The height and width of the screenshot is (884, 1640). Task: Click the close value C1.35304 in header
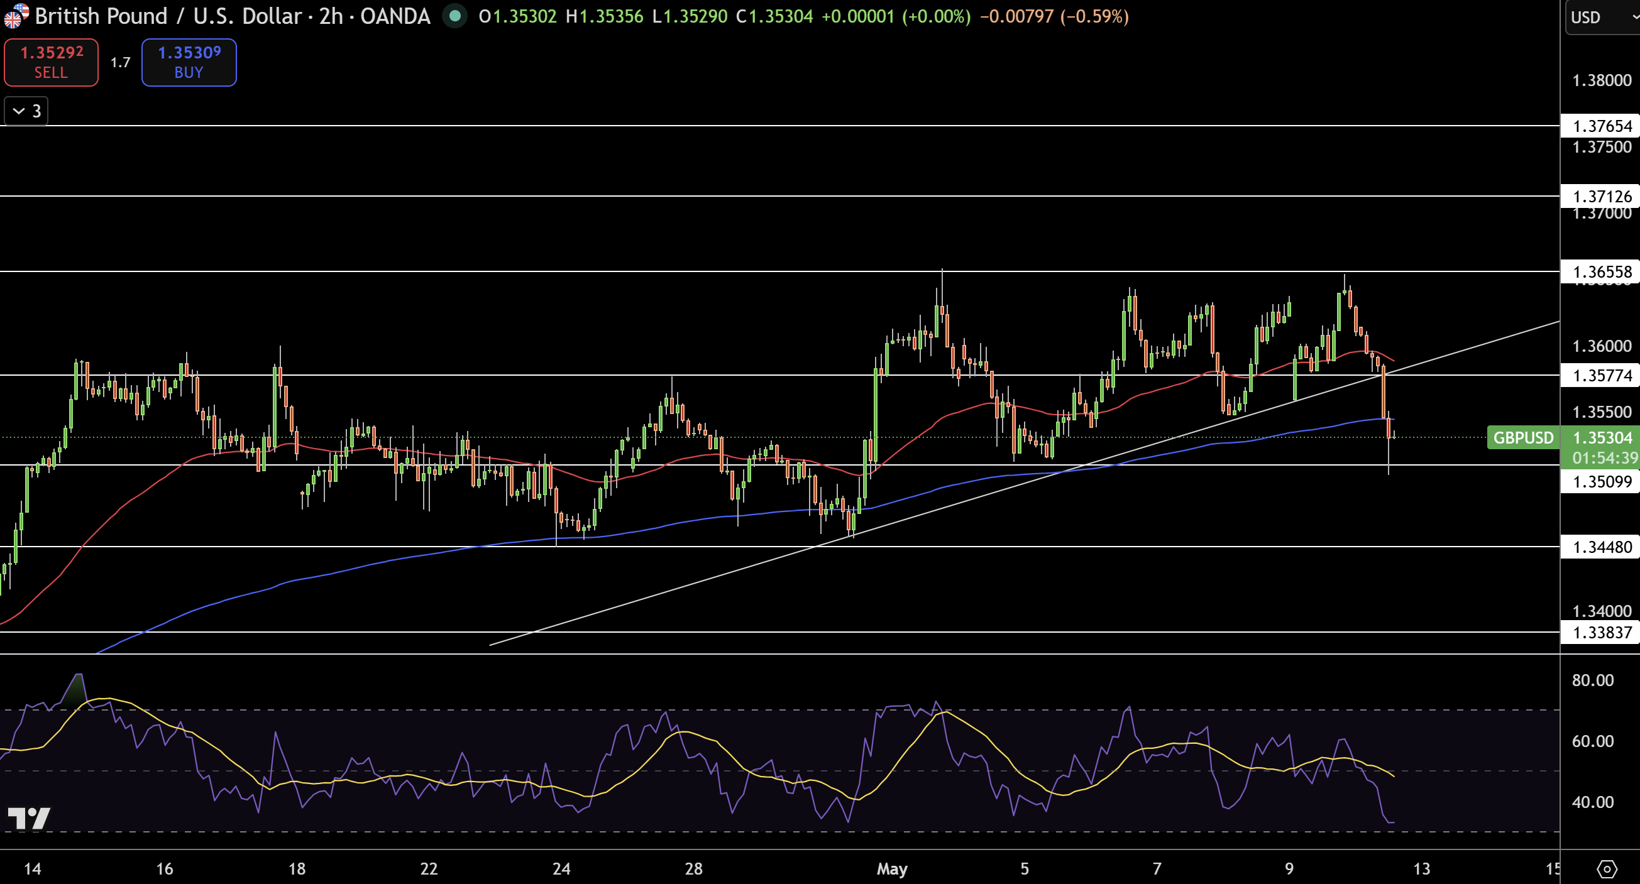(774, 16)
